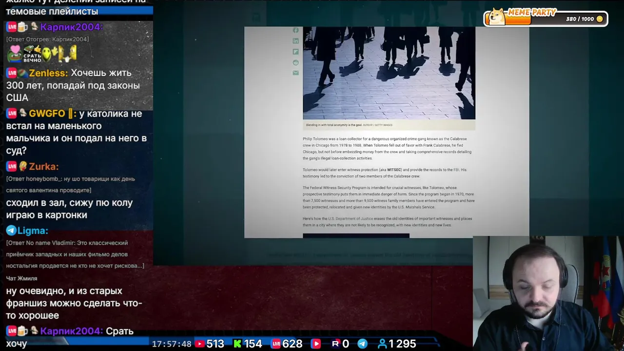
Task: Click the bottom Карпик2004 username
Action: (x=72, y=331)
